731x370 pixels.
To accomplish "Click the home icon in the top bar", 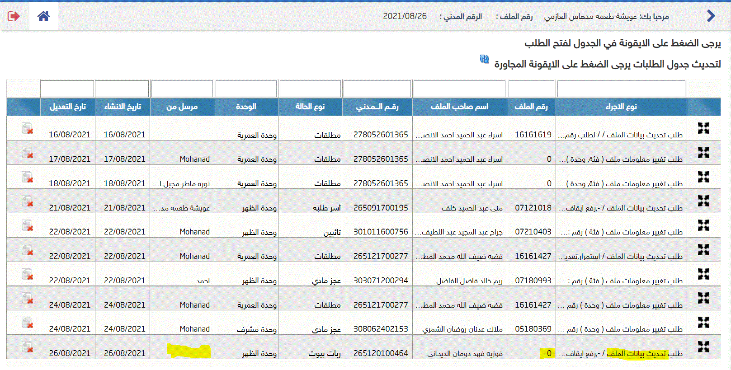I will pos(43,17).
